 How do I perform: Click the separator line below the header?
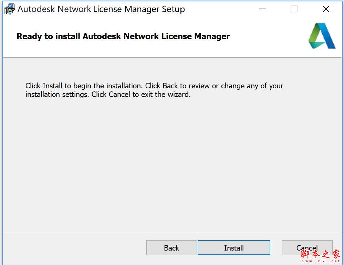click(172, 57)
